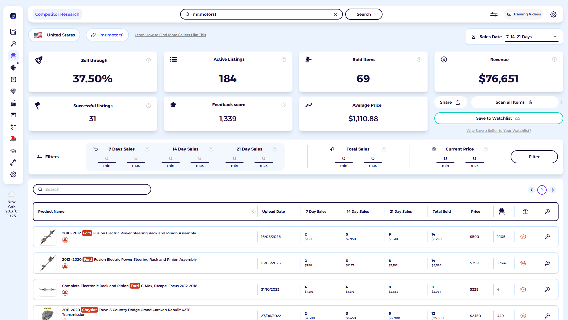568x320 pixels.
Task: Set the 7 Days Sales min field
Action: 107,159
